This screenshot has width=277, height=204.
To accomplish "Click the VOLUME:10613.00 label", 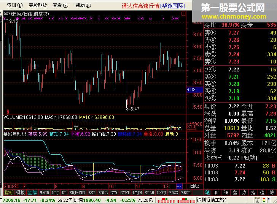I will 23,117.
